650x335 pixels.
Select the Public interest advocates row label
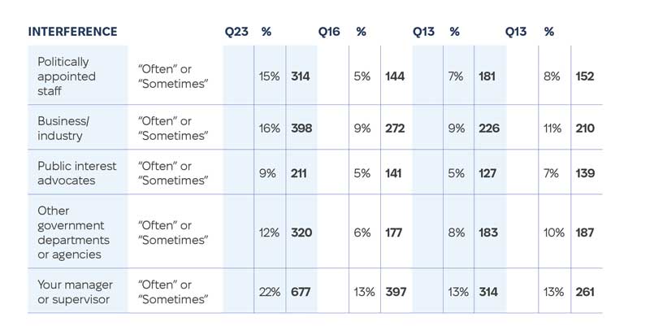coord(77,173)
